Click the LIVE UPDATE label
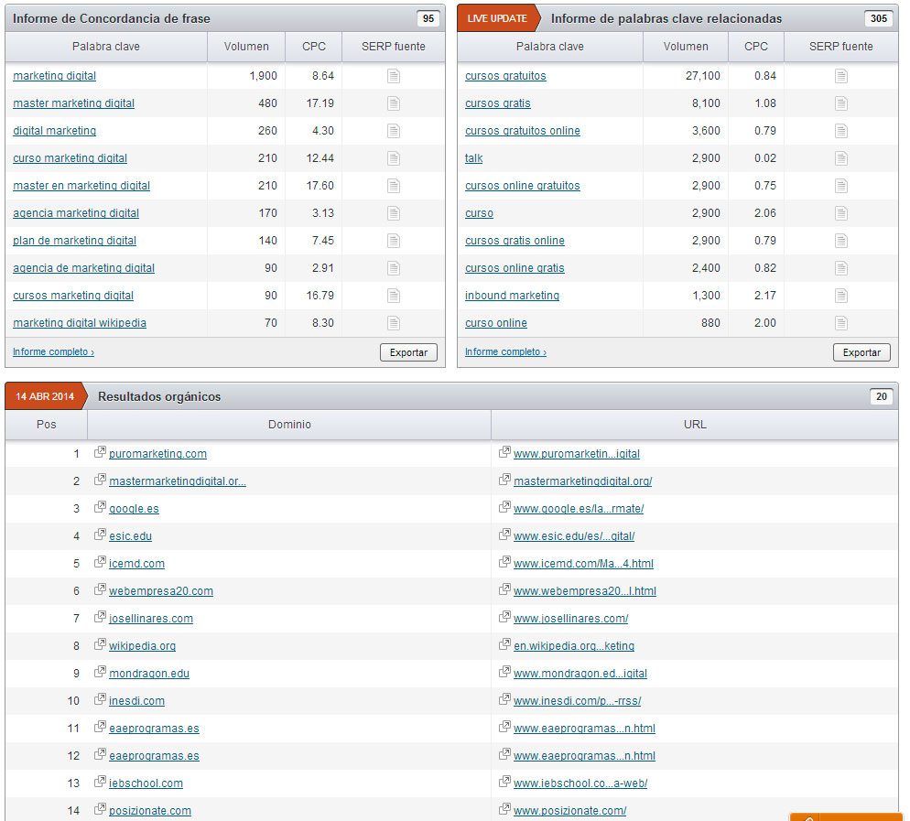This screenshot has width=910, height=821. [497, 18]
